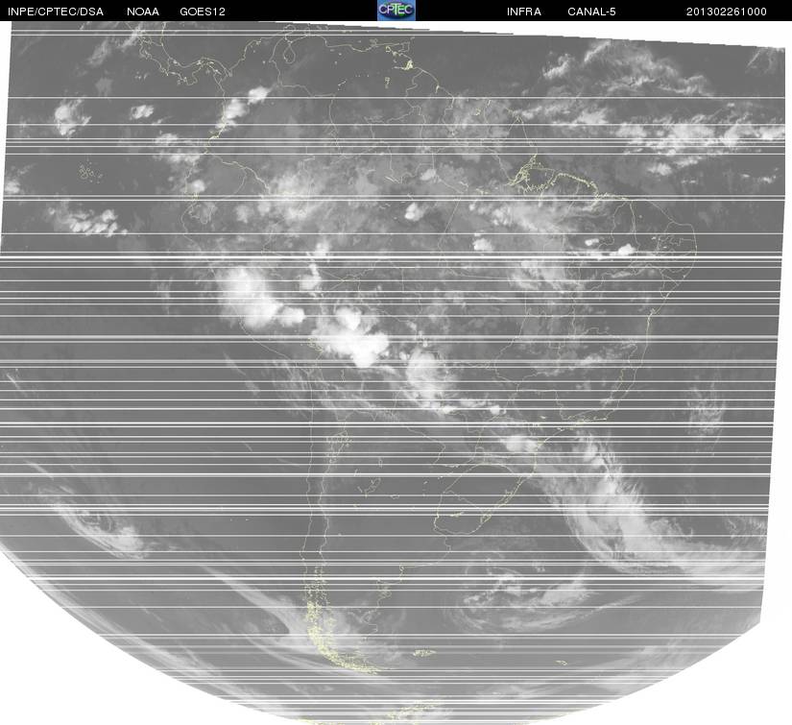Click the NOAA label in header
Screen dimensions: 792x725
click(x=143, y=12)
